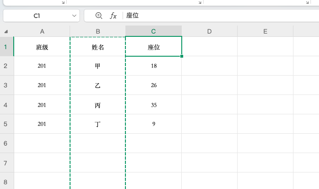Viewport: 319px width, 189px height.
Task: Expand the Name Box dropdown arrow
Action: (74, 16)
